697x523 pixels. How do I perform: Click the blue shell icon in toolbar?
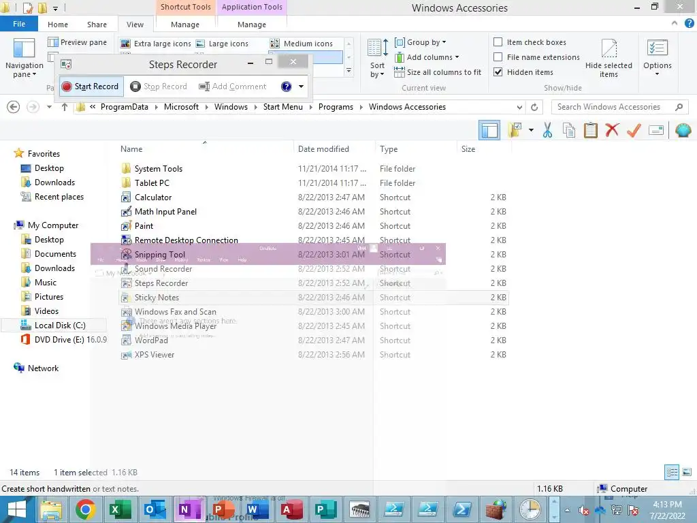click(x=683, y=130)
